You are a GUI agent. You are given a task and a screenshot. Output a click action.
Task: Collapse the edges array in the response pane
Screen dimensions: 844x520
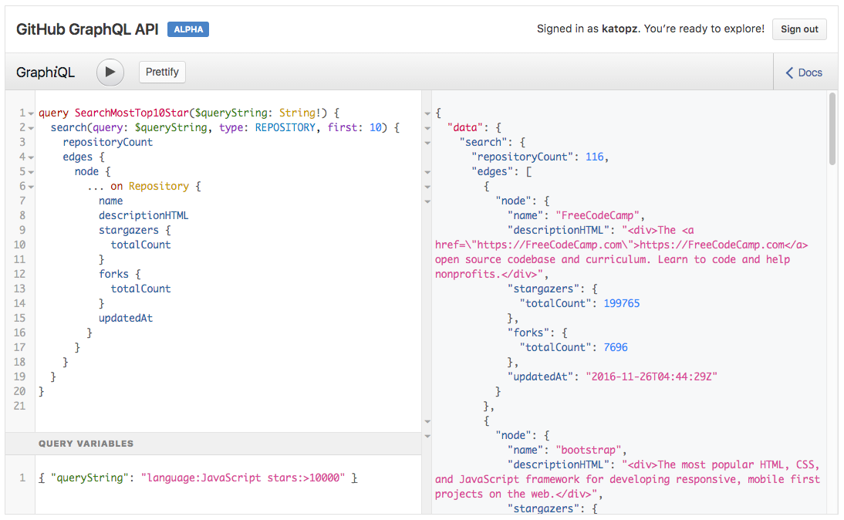[428, 171]
